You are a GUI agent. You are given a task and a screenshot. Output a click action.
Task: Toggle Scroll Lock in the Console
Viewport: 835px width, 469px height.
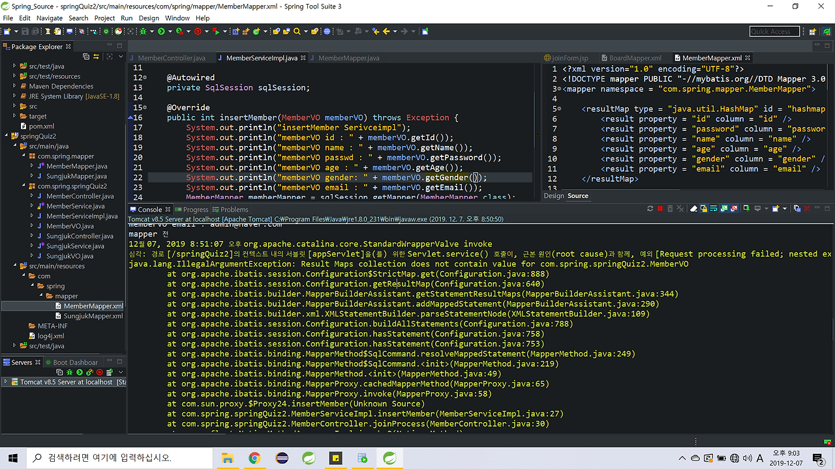703,207
